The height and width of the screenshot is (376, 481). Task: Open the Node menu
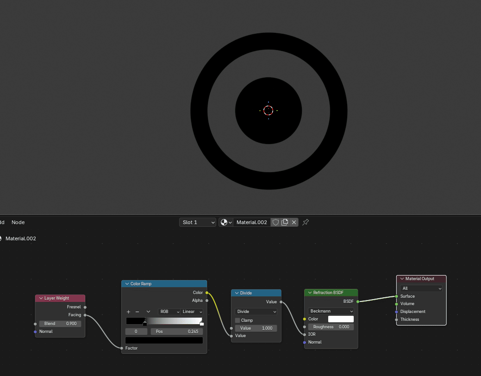click(x=18, y=222)
